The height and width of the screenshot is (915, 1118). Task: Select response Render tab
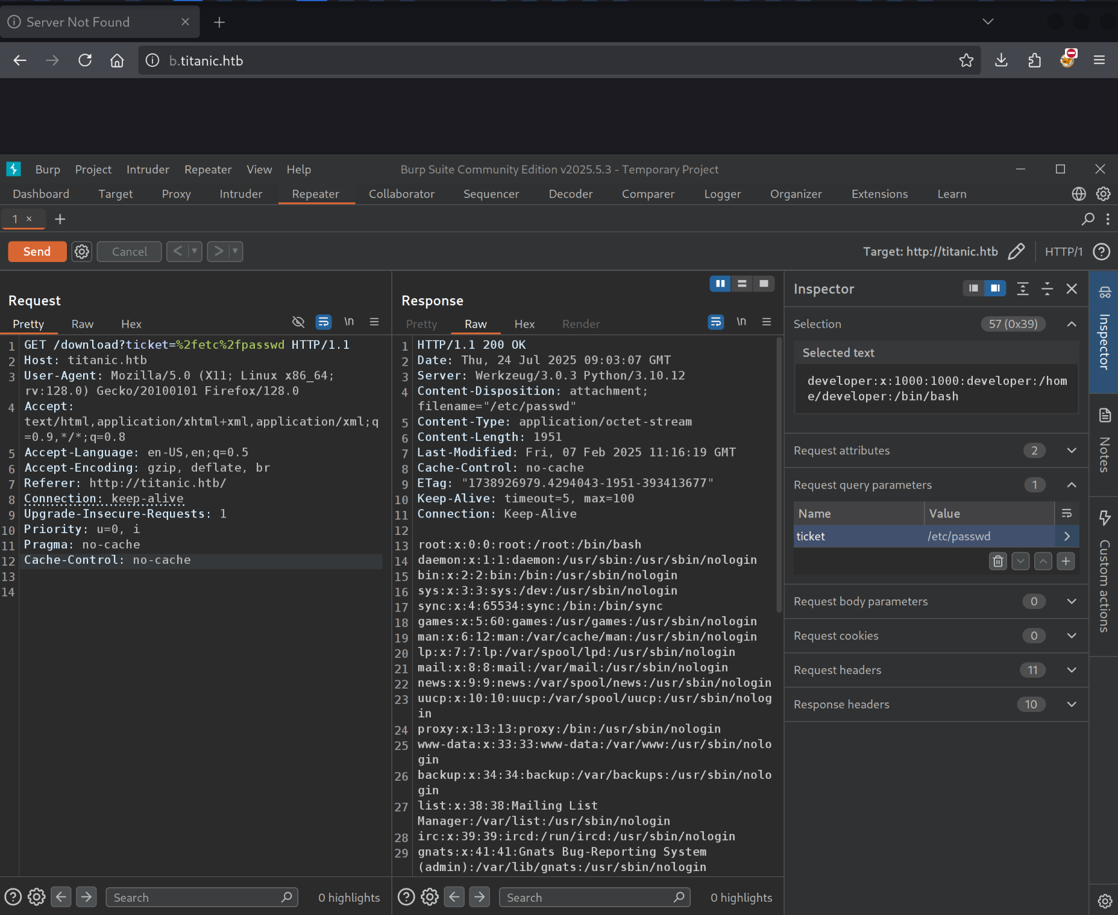coord(581,324)
